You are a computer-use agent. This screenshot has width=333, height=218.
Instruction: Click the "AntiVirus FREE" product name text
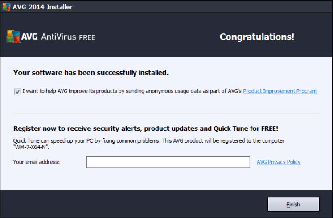(x=68, y=37)
